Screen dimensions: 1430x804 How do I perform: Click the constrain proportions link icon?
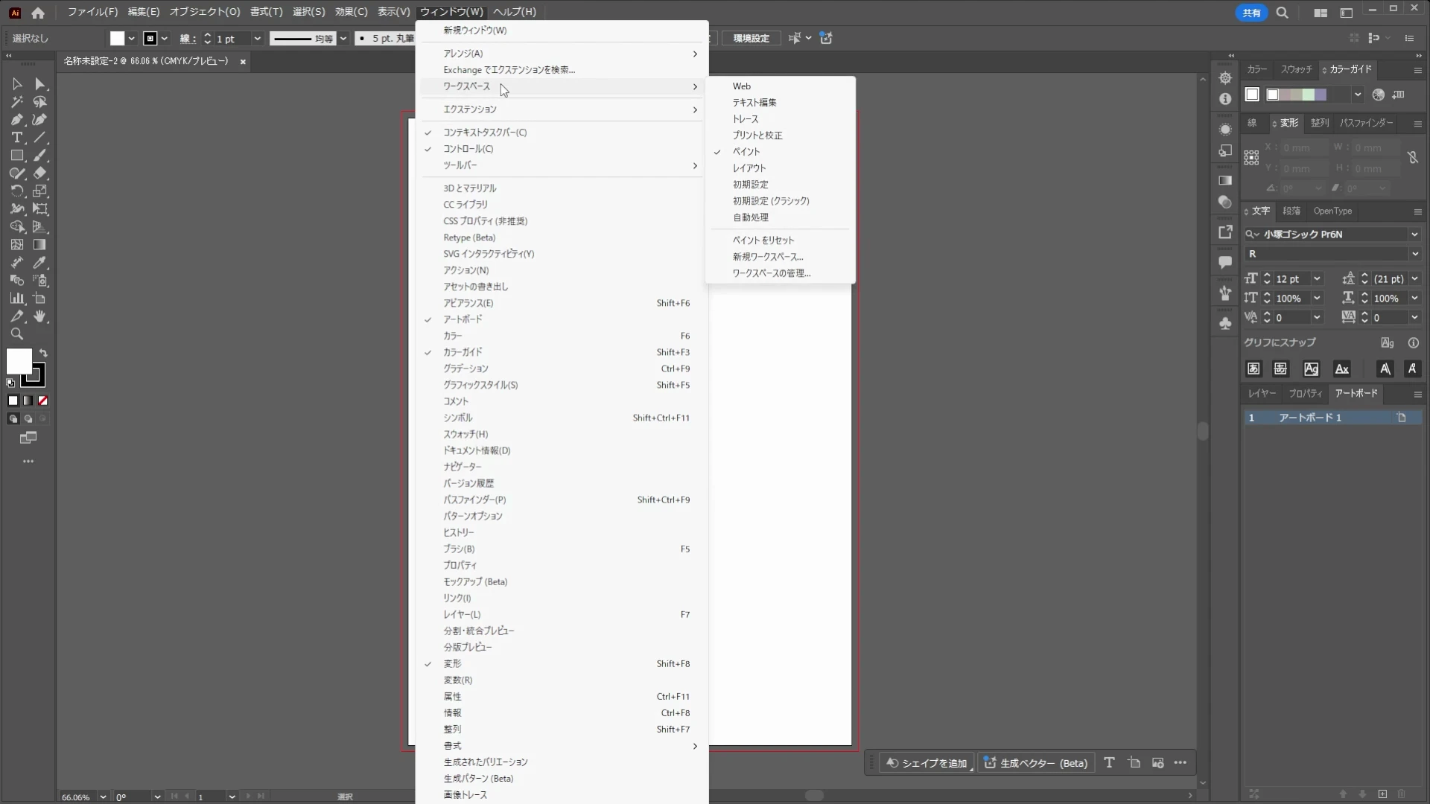point(1413,158)
